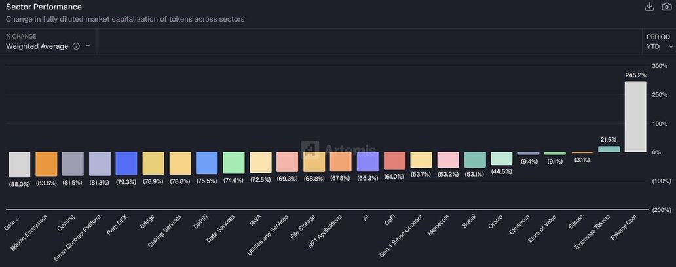This screenshot has width=676, height=267.
Task: Select the Smart Contract Platform bar
Action: point(100,164)
